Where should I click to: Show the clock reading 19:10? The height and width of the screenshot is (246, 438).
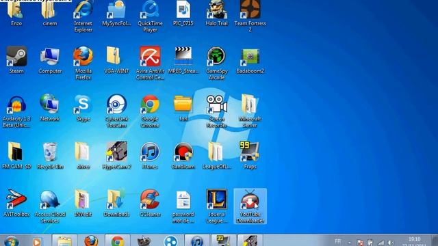click(x=414, y=239)
